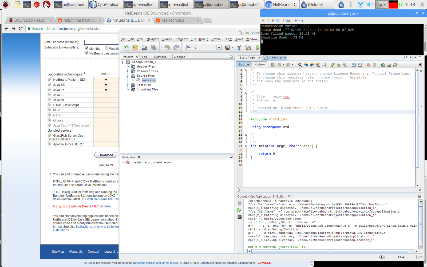Click the Open Project toolbar icon
Image resolution: width=427 pixels, height=267 pixels.
[x=144, y=48]
